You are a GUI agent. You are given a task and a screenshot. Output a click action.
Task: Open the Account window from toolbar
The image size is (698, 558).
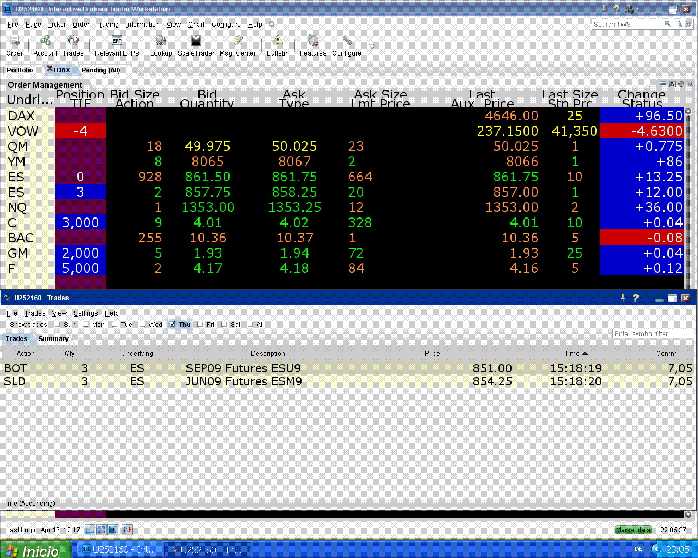click(45, 45)
